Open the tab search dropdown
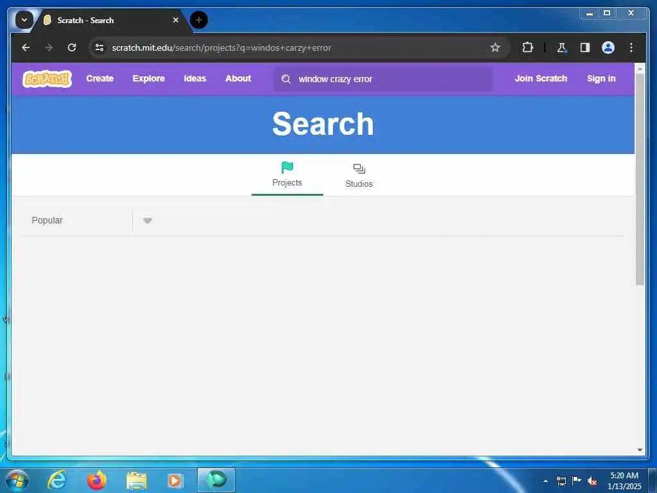 (24, 20)
